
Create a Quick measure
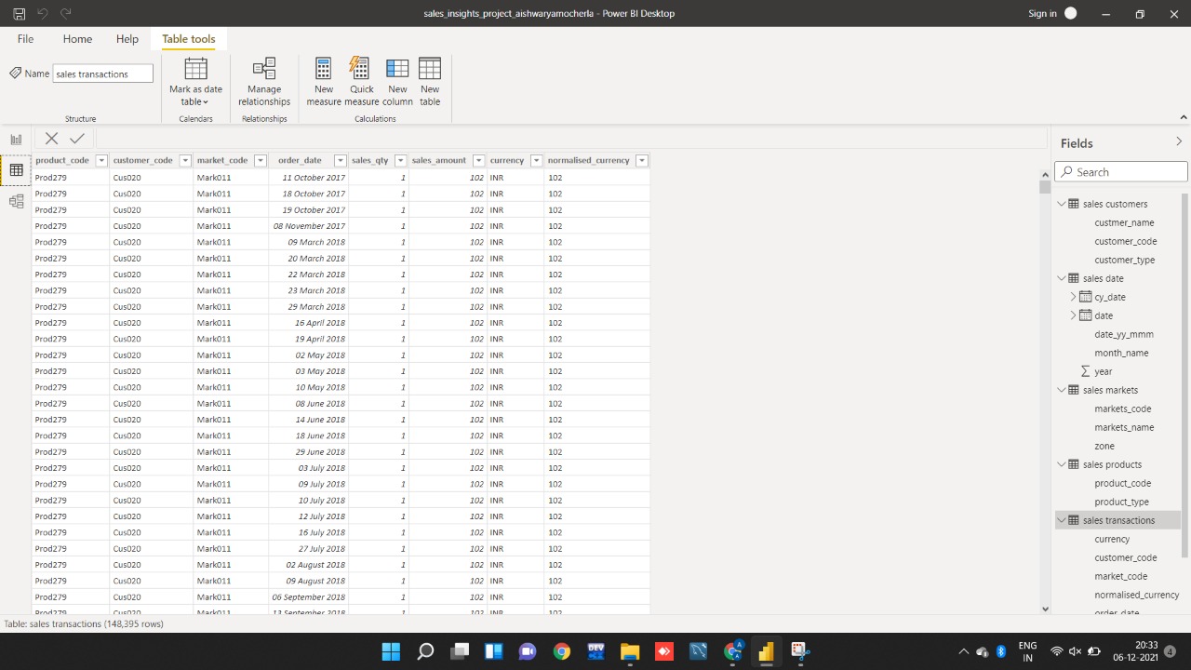pos(361,82)
